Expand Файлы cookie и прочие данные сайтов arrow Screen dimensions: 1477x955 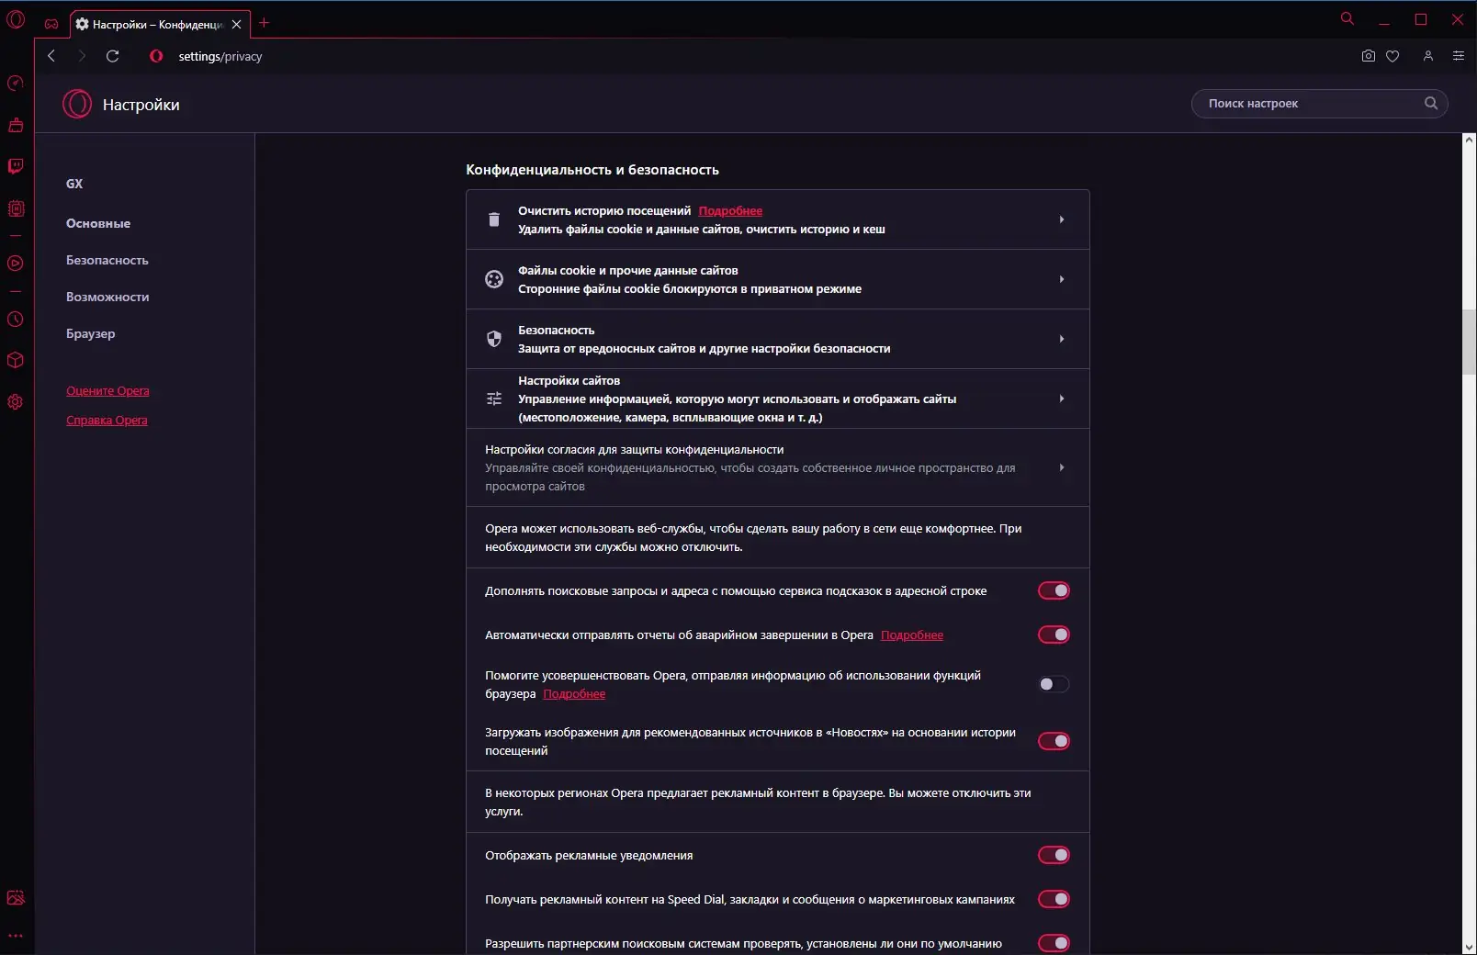pyautogui.click(x=1062, y=279)
